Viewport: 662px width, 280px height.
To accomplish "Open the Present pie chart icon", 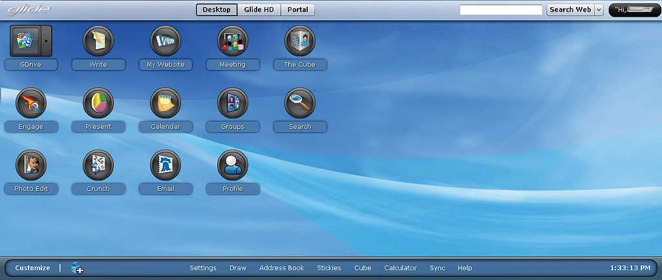I will (98, 103).
